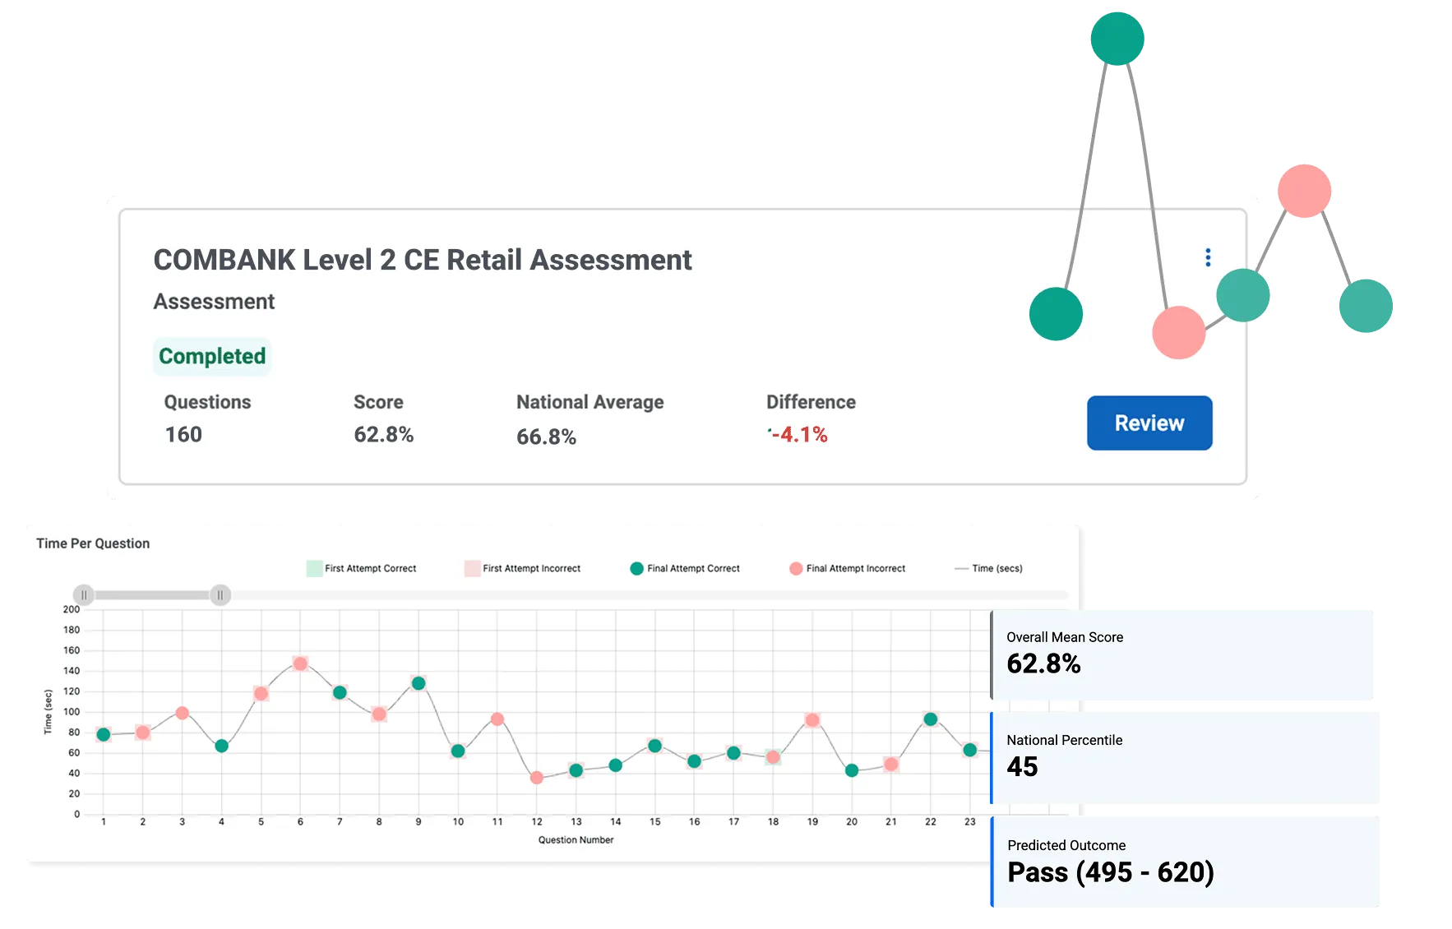
Task: Select the question 9 data point
Action: [x=418, y=683]
